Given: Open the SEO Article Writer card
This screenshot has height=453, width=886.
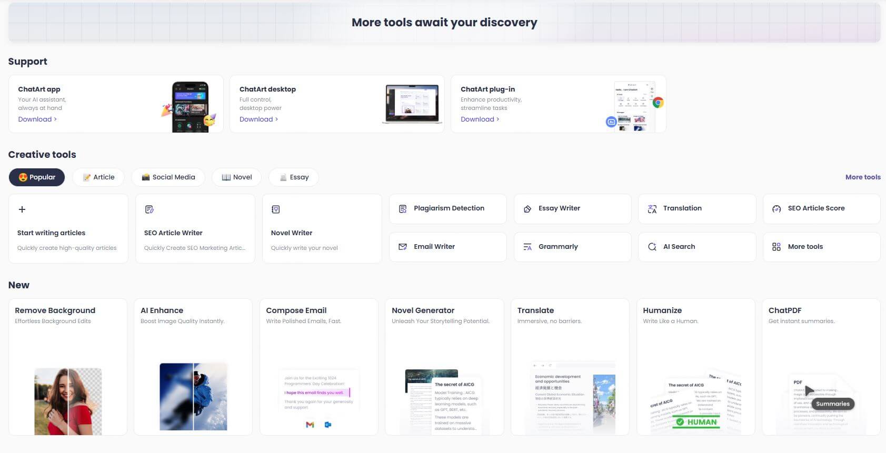Looking at the screenshot, I should point(195,228).
